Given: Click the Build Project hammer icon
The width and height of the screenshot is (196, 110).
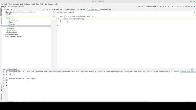Looking at the screenshot, I should pos(142,7).
